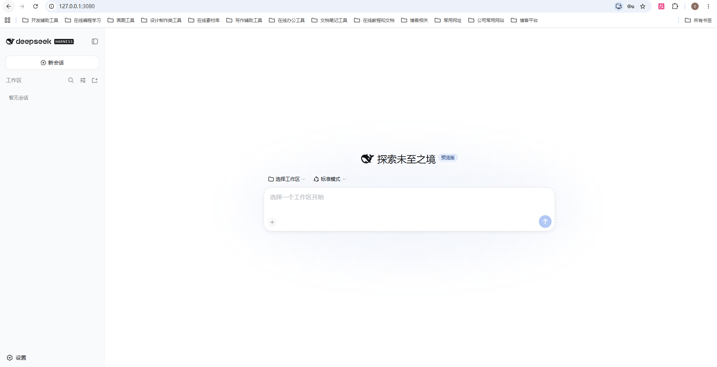This screenshot has width=717, height=367.
Task: Open the 在线办公工具 bookmark folder
Action: tap(287, 20)
